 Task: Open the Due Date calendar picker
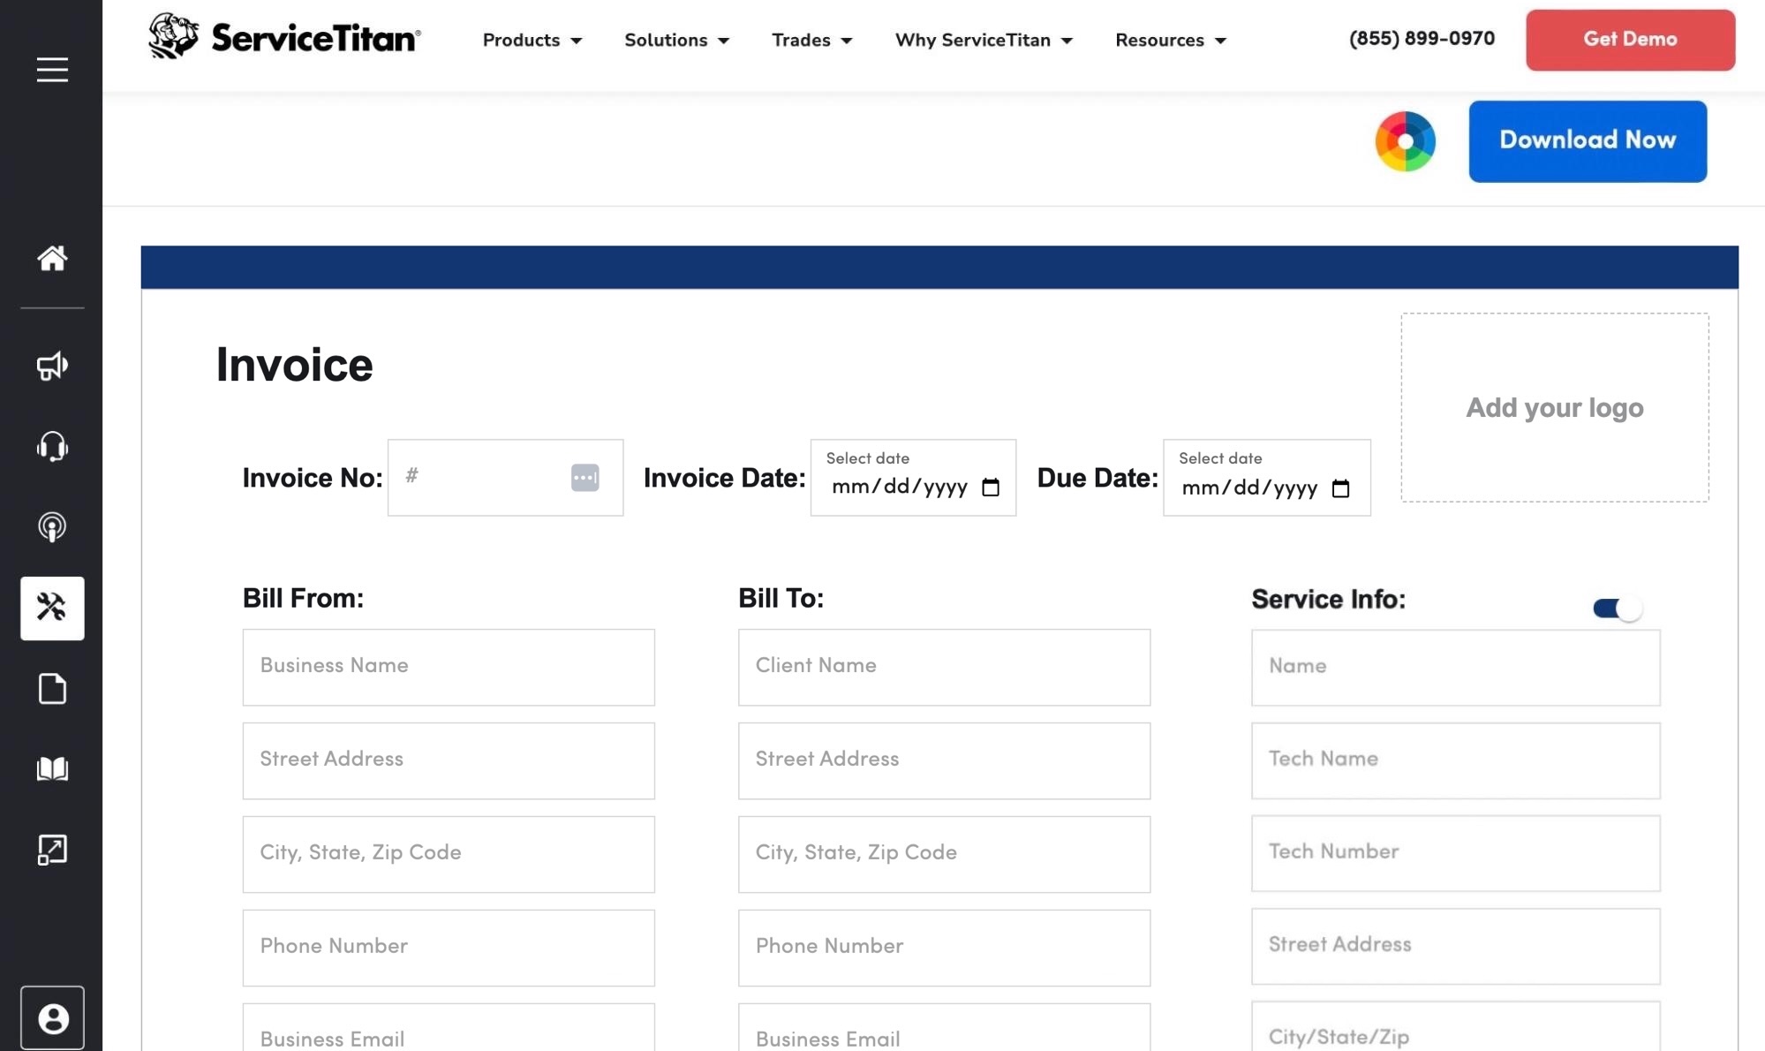tap(1341, 488)
